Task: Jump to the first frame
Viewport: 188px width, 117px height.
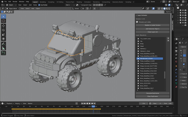Action: pyautogui.click(x=82, y=103)
